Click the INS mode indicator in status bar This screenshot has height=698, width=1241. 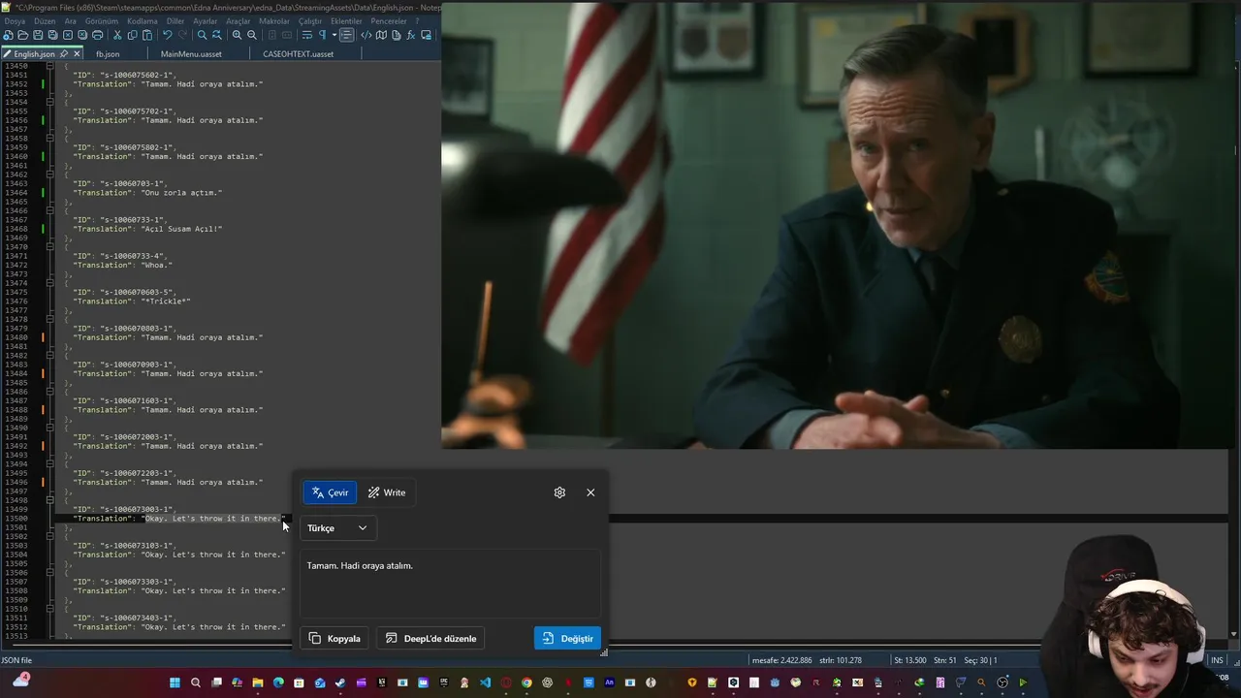pyautogui.click(x=1217, y=660)
